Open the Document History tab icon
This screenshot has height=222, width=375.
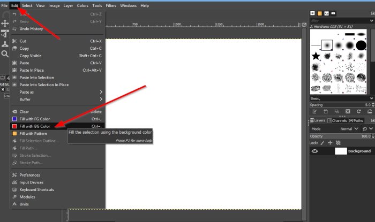[333, 13]
